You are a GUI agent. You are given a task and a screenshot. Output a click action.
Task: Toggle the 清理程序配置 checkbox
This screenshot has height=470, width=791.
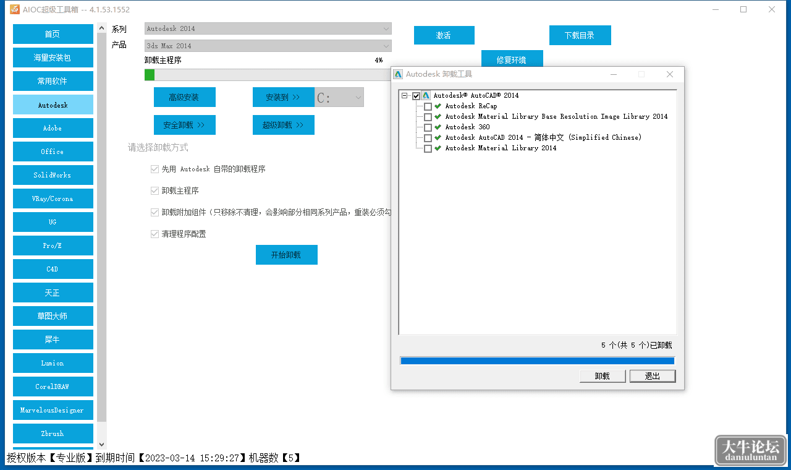154,234
